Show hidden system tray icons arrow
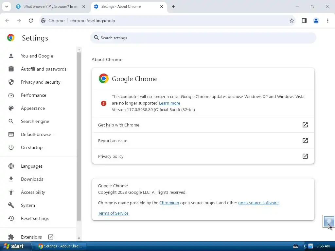The image size is (335, 251). click(x=305, y=246)
